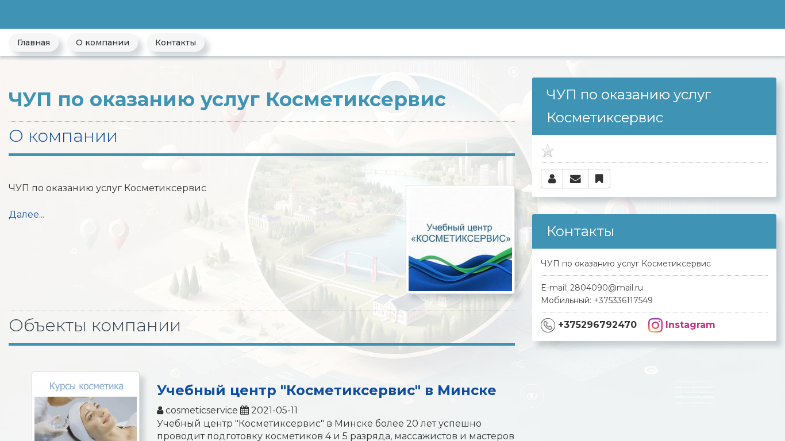This screenshot has height=441, width=785.
Task: Click the user profile icon button
Action: (x=552, y=179)
